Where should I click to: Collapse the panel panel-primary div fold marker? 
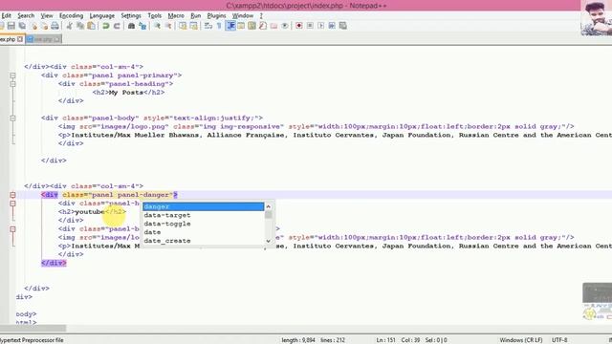coord(12,75)
